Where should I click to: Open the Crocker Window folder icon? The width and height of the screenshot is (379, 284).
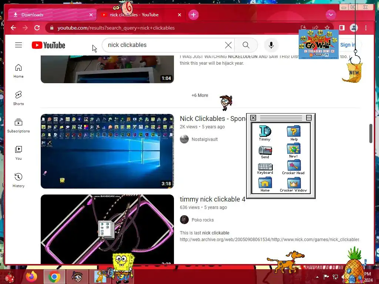pyautogui.click(x=294, y=185)
